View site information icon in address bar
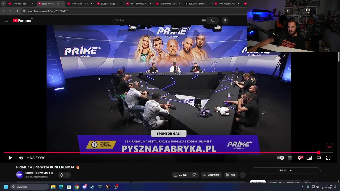 pos(24,11)
